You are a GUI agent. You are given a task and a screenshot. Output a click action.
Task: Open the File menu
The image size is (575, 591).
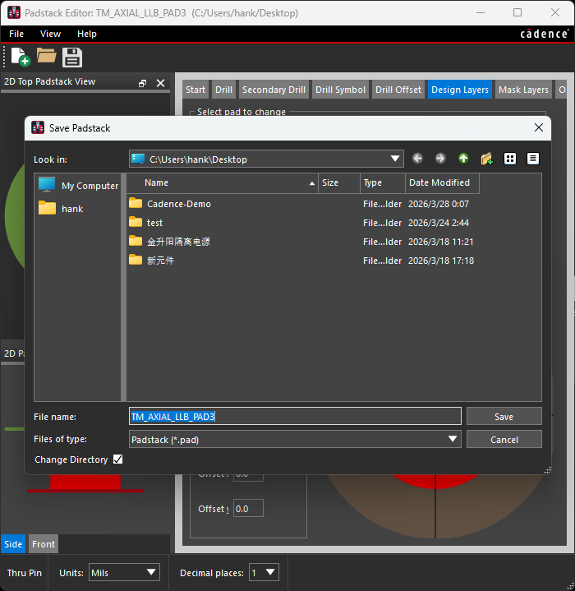click(16, 34)
